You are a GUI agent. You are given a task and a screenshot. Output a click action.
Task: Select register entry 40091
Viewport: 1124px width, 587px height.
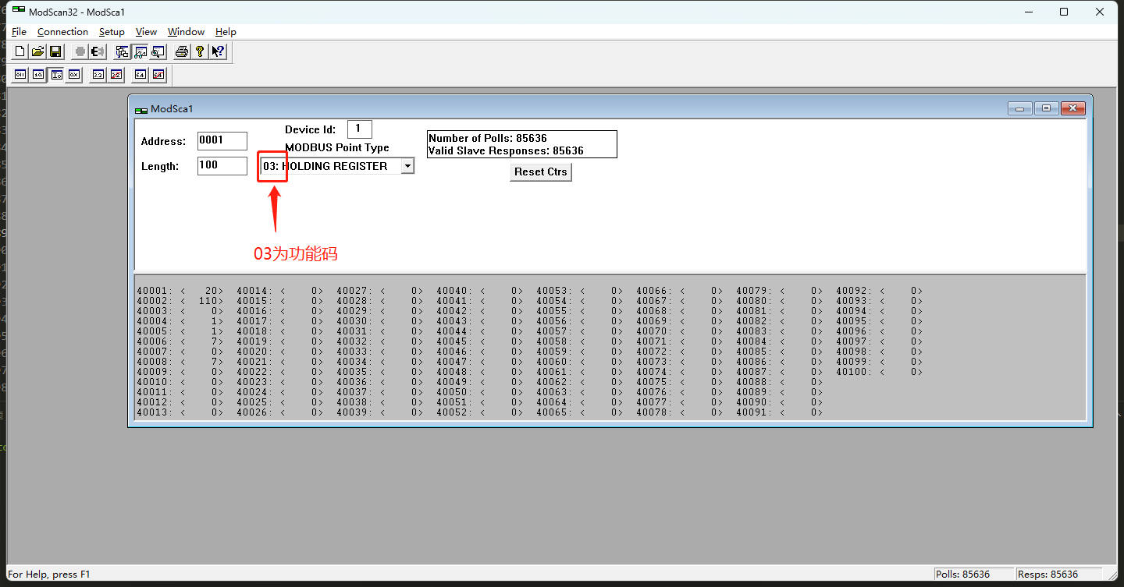pyautogui.click(x=780, y=412)
